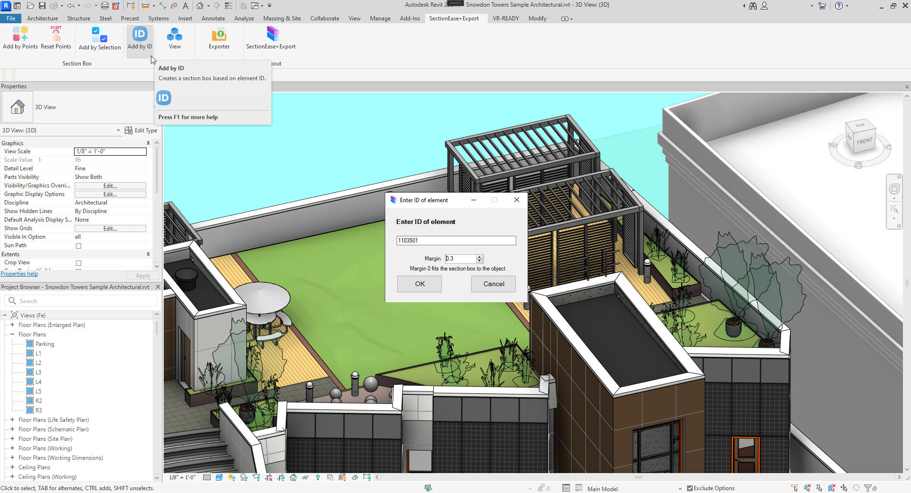Switch to the Annotate tab
The height and width of the screenshot is (493, 911).
(x=213, y=19)
